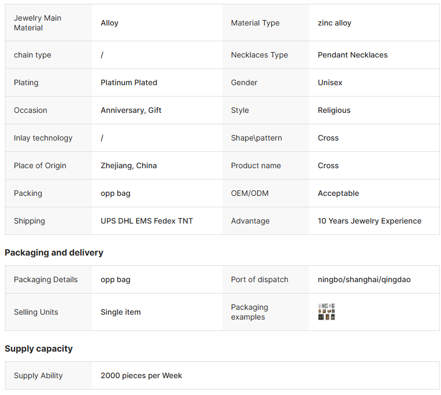The width and height of the screenshot is (441, 395).
Task: Click the 'Inlay technology' label
Action: point(43,138)
